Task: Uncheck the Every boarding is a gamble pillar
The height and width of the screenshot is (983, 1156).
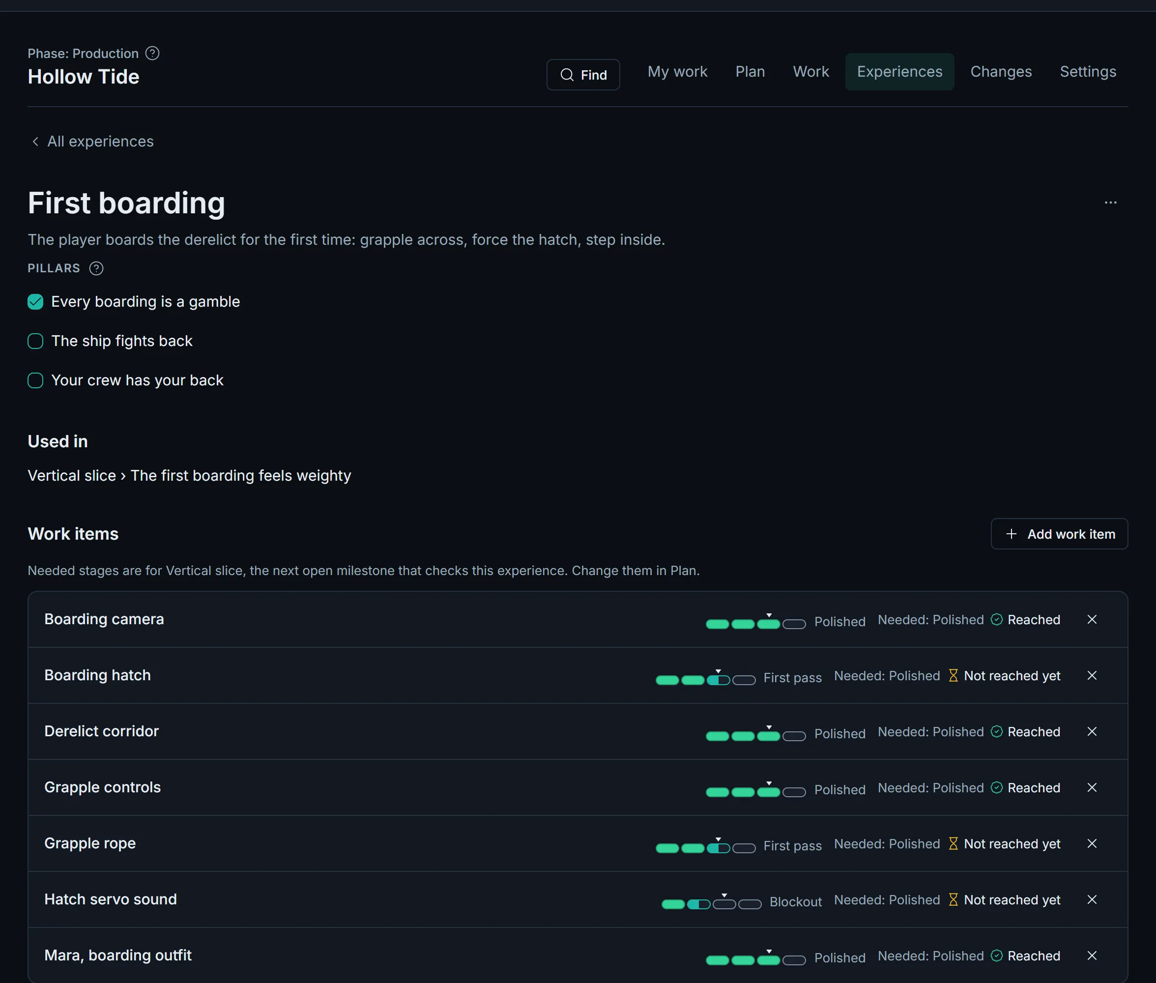Action: click(35, 301)
